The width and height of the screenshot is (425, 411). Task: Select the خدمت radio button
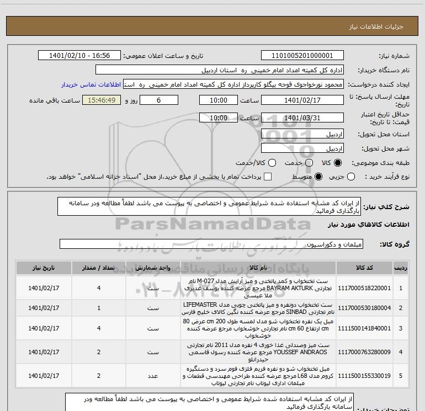click(309, 163)
